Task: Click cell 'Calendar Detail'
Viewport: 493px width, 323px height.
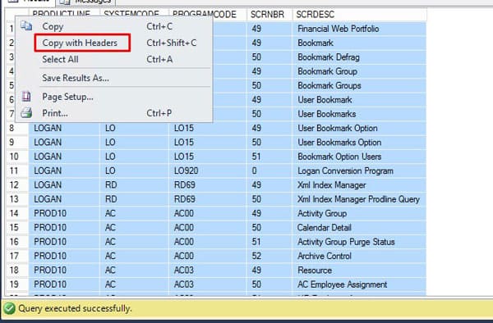Action: 359,228
